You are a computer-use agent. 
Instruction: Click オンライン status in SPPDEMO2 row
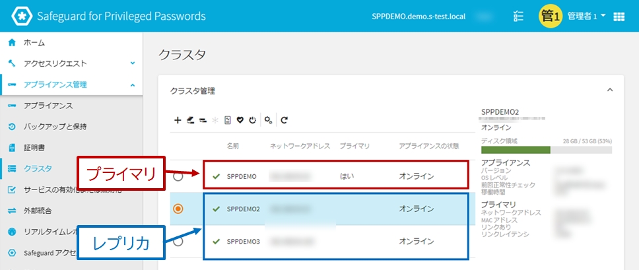pos(416,209)
